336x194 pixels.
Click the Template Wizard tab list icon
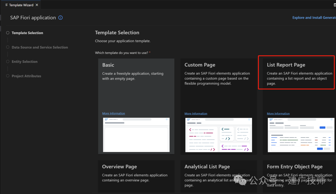(7, 5)
